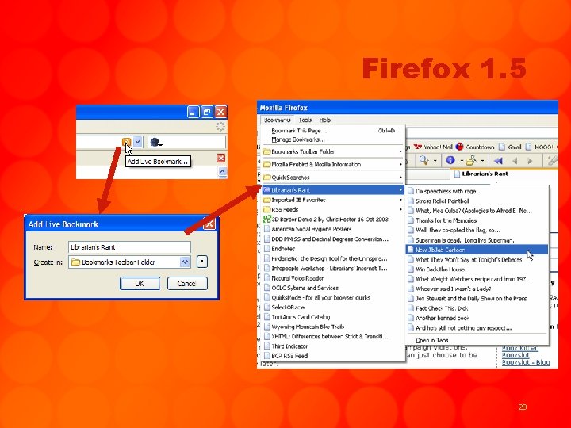Click Countdown toolbar bookmark icon
The width and height of the screenshot is (571, 428).
coord(459,147)
